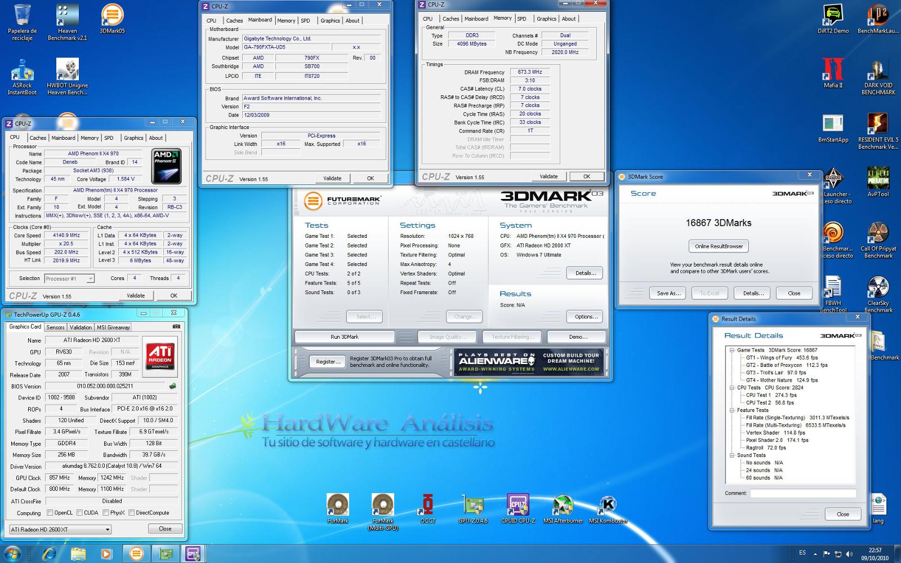
Task: Toggle the DirectCompute checkbox in GPU-Z
Action: pos(131,513)
